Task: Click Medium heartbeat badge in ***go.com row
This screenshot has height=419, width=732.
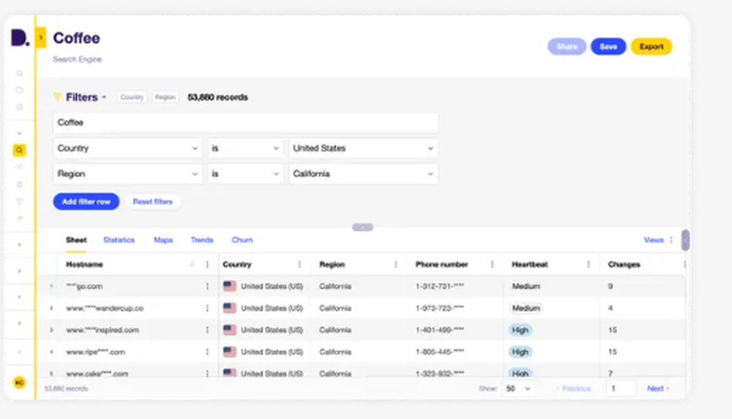Action: (526, 287)
